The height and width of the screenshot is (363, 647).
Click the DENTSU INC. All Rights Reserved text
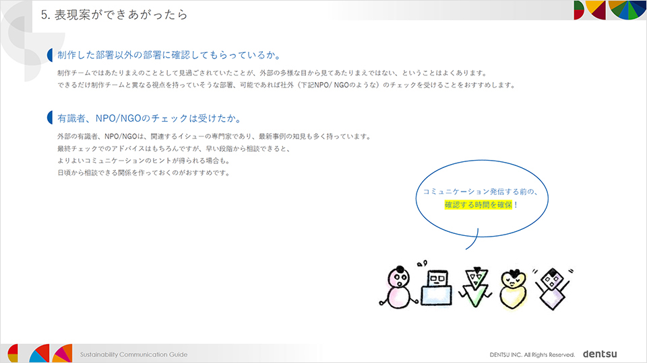click(x=532, y=354)
